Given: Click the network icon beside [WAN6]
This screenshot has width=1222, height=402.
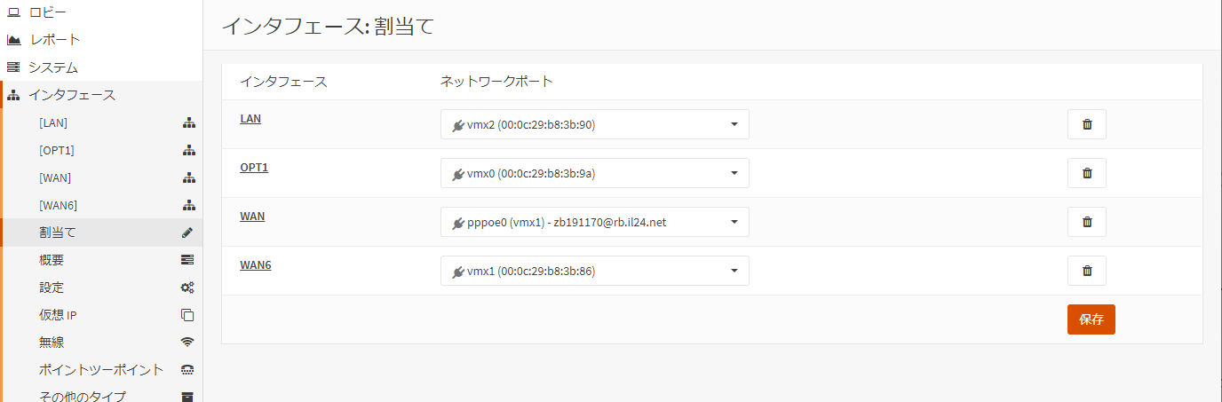Looking at the screenshot, I should tap(188, 205).
